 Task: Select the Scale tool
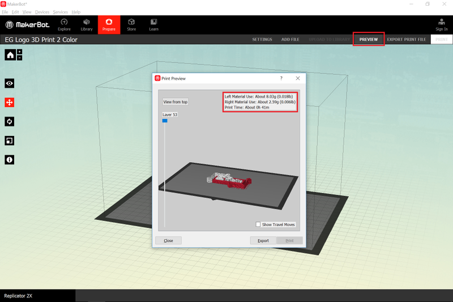(10, 141)
